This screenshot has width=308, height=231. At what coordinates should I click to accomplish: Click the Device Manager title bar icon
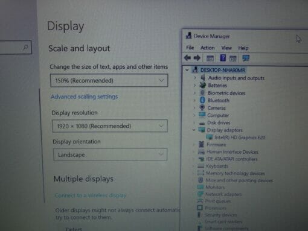(x=188, y=36)
